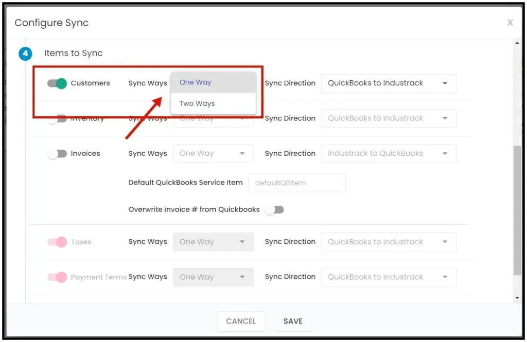Enable Overwrite invoice # from Quickbooks
This screenshot has width=527, height=342.
coord(274,210)
